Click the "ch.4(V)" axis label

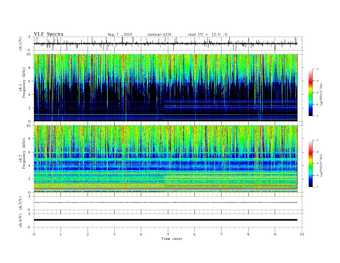tap(21, 220)
